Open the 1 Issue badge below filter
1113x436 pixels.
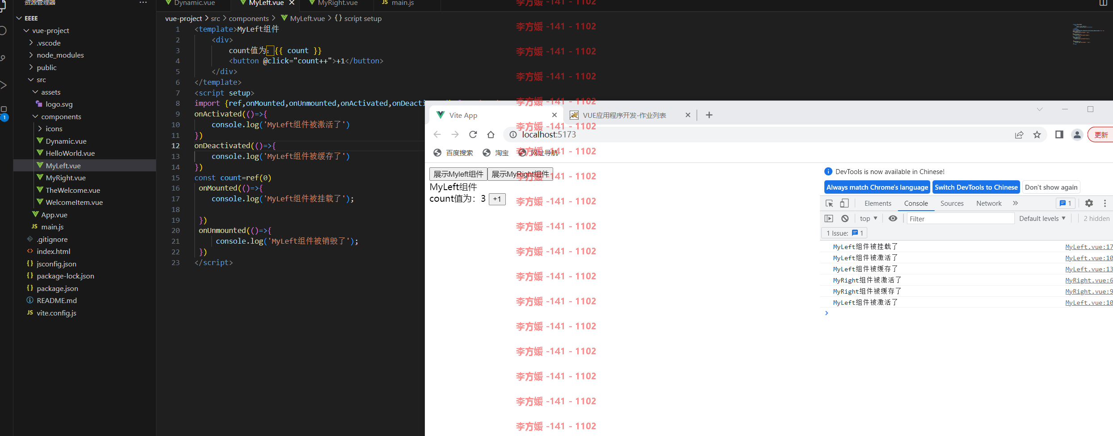point(844,233)
